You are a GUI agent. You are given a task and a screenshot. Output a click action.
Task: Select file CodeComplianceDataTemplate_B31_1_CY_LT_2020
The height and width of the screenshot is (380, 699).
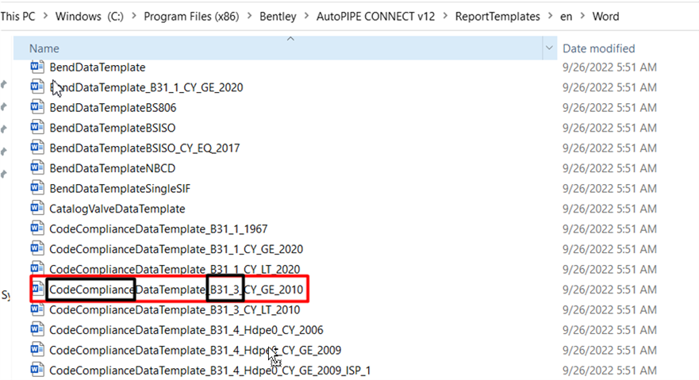[x=175, y=270]
